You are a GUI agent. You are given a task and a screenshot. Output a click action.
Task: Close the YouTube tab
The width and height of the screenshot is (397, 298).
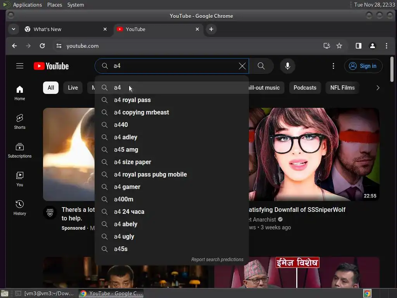click(x=197, y=29)
